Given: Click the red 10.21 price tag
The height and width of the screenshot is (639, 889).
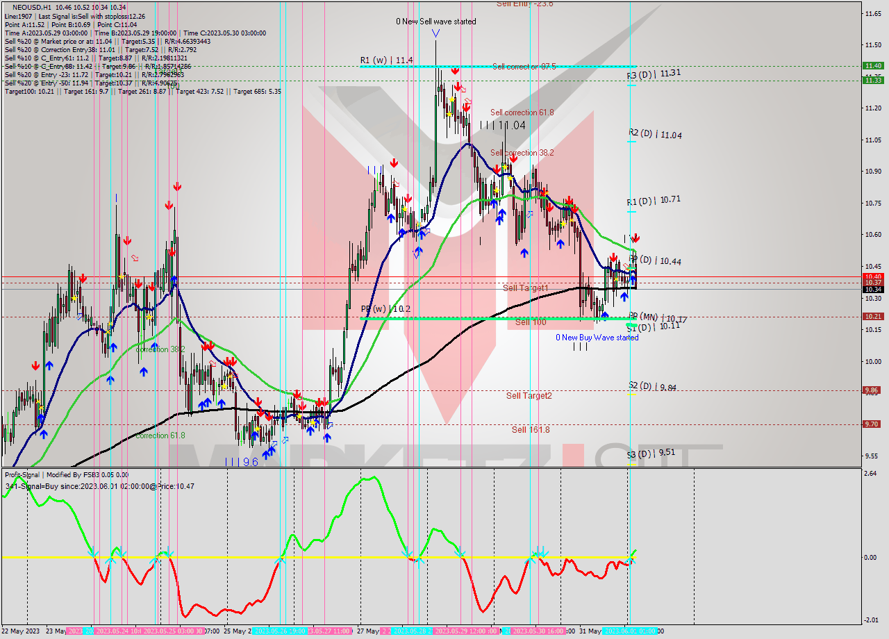Looking at the screenshot, I should click(x=873, y=316).
